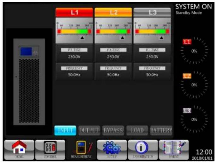
Task: Open the Event log icon
Action: tap(174, 150)
